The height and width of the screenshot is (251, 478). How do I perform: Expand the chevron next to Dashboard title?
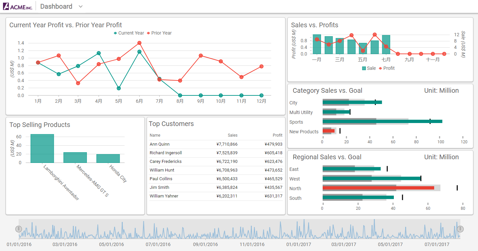point(80,6)
